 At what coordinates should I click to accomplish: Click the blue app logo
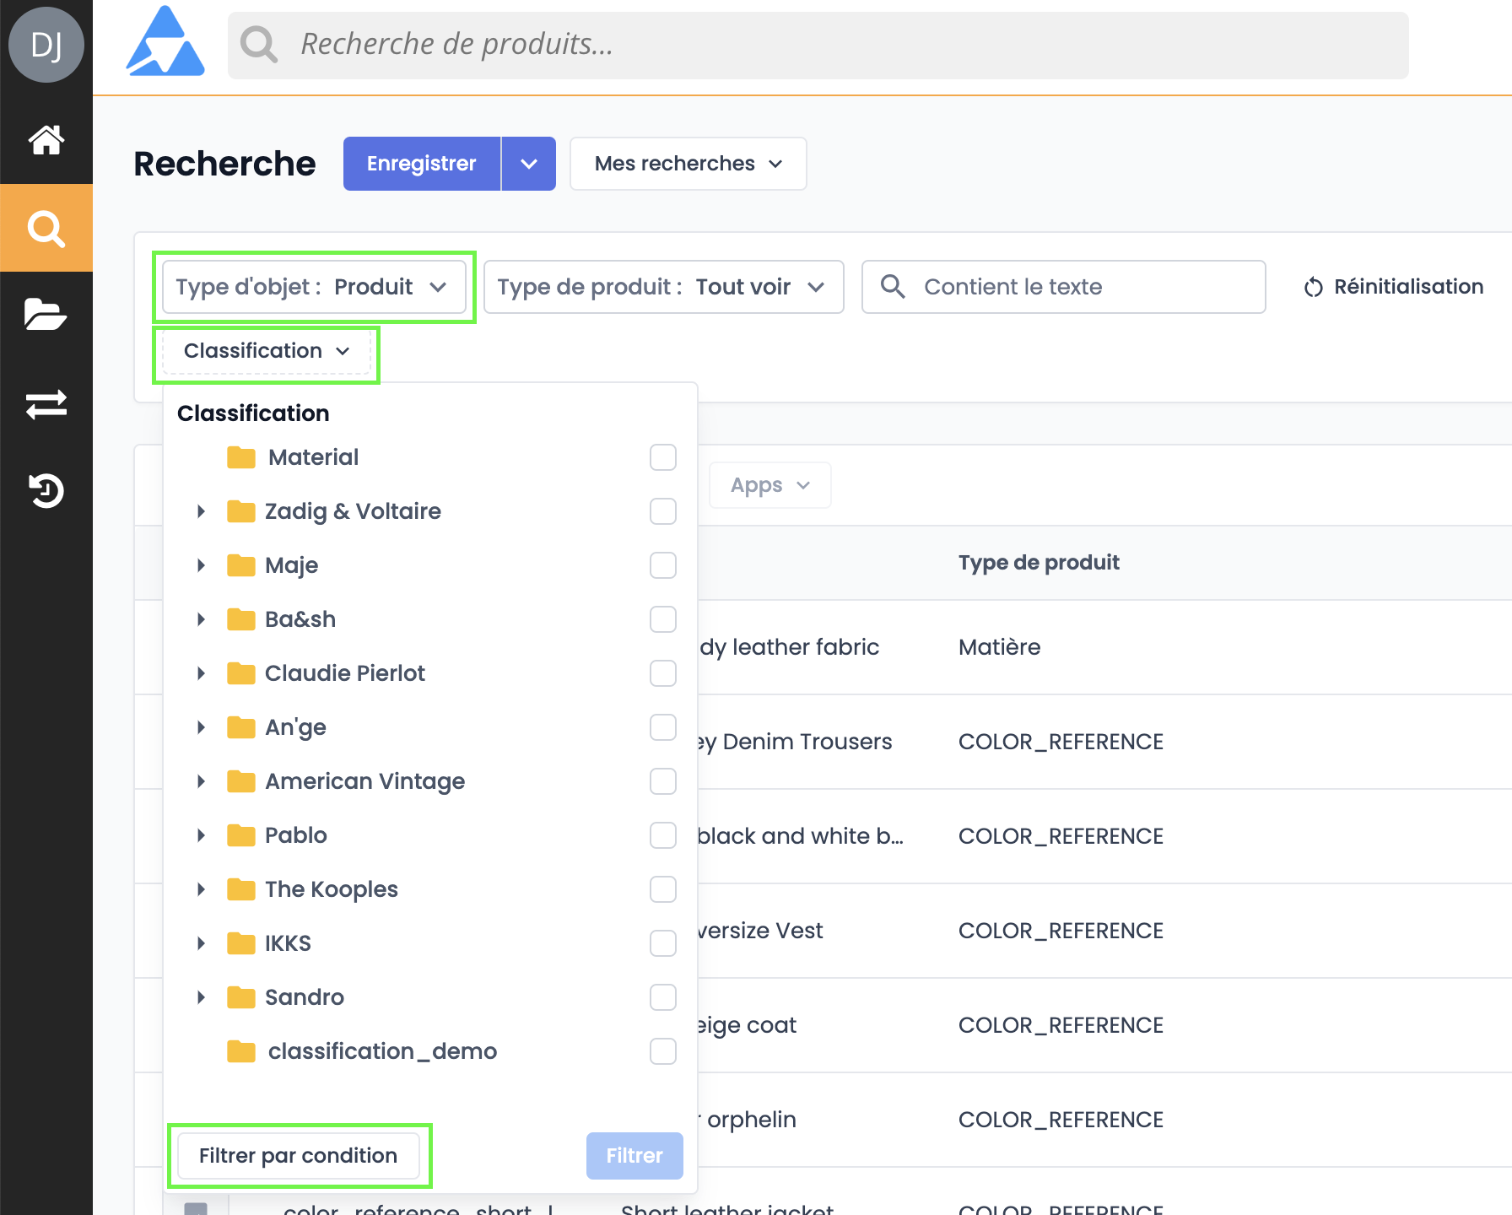[165, 42]
